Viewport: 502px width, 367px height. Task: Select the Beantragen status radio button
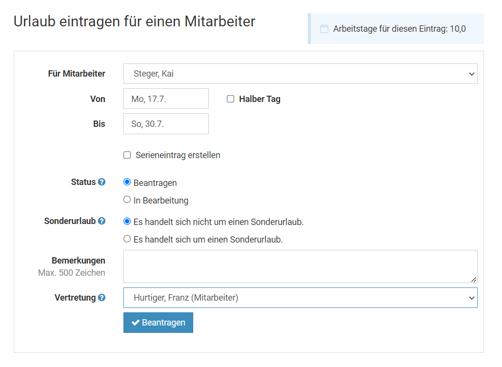click(127, 182)
